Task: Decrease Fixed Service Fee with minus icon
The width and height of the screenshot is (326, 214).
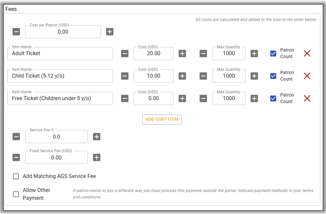Action: click(16, 157)
